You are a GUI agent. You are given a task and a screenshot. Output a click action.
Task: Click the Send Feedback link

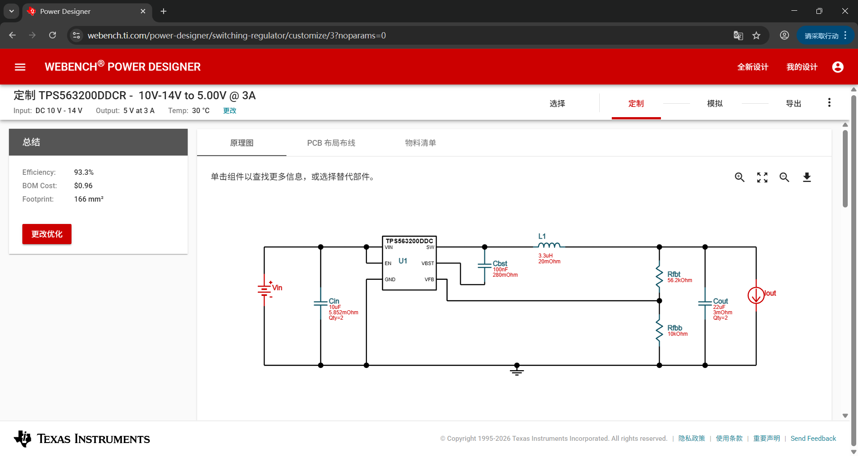813,439
